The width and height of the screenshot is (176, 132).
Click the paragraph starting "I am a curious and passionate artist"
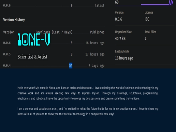pyautogui.click(x=88, y=111)
